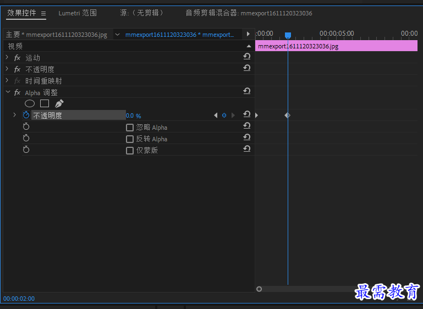
Task: Go to next keyframe for 不透明度
Action: tap(233, 115)
